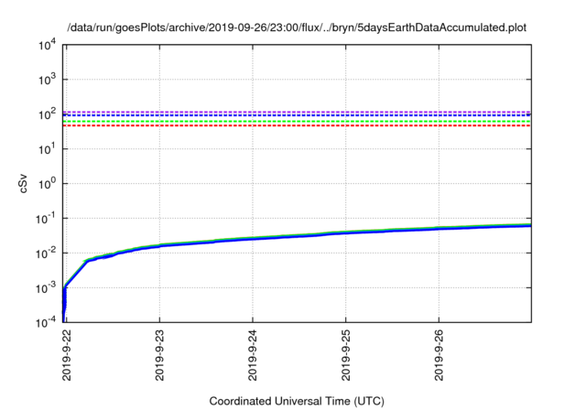Click the cSv axis unit label
This screenshot has height=410, width=586.
(x=23, y=183)
